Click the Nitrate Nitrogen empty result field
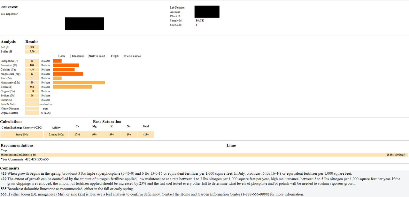 tap(32, 109)
